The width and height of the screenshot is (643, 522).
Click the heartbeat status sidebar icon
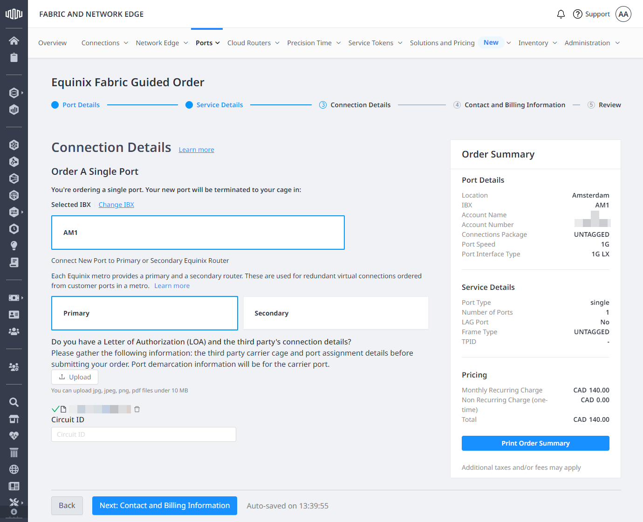[x=14, y=436]
